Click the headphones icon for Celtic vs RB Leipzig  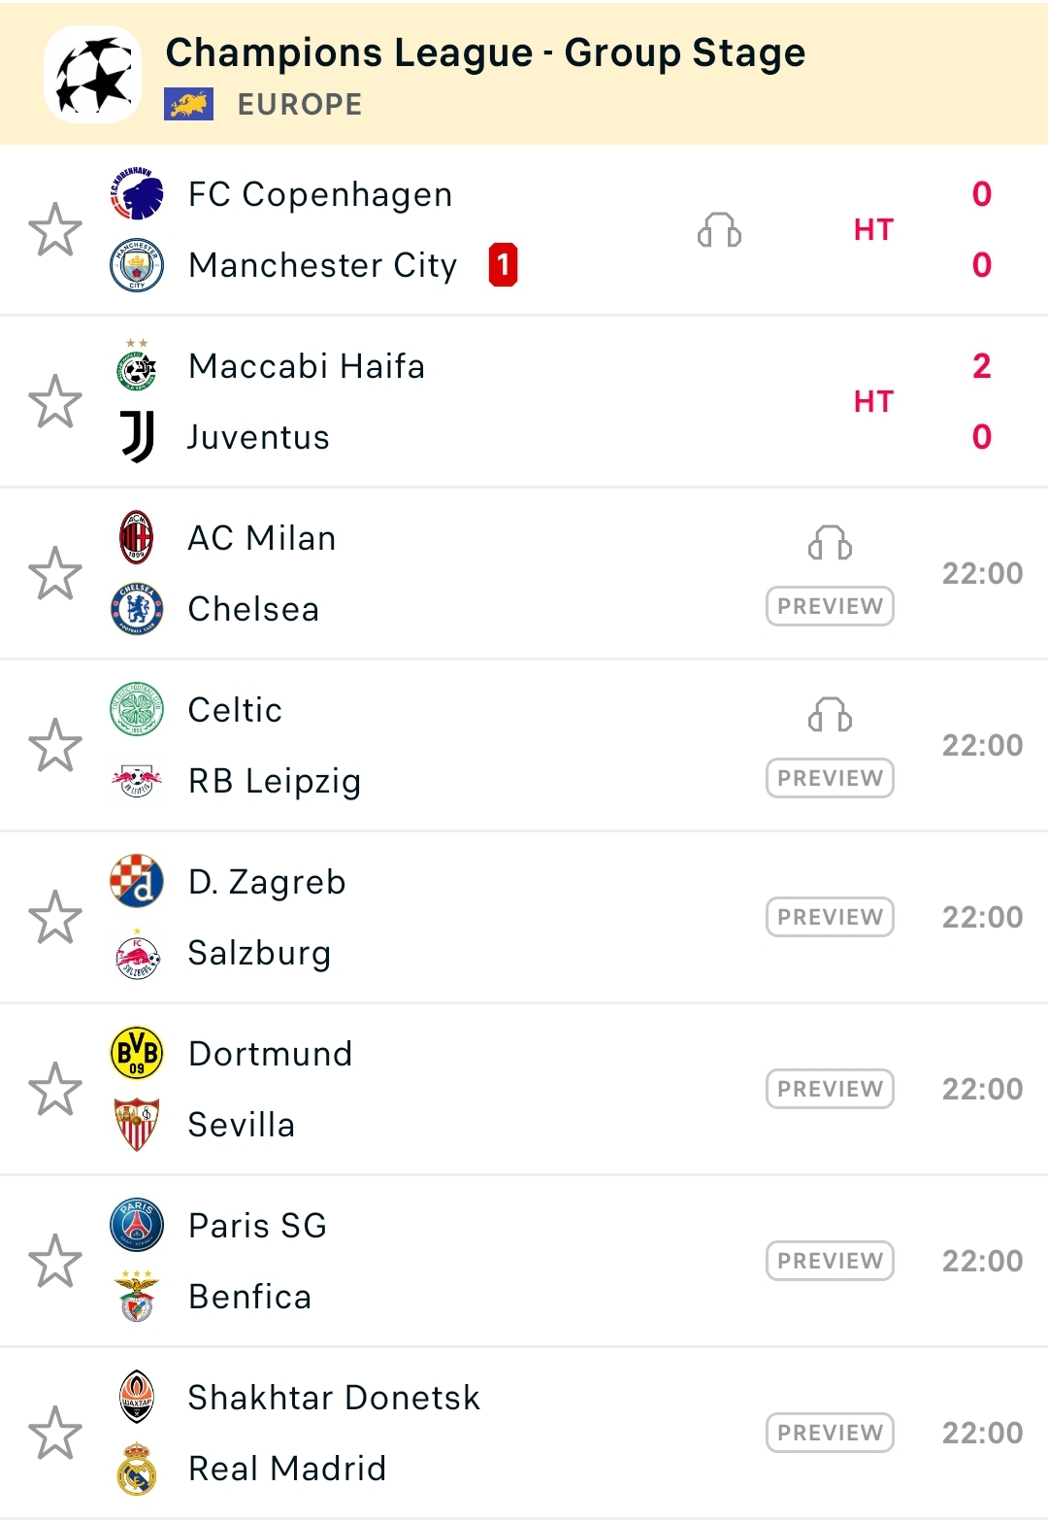point(830,715)
